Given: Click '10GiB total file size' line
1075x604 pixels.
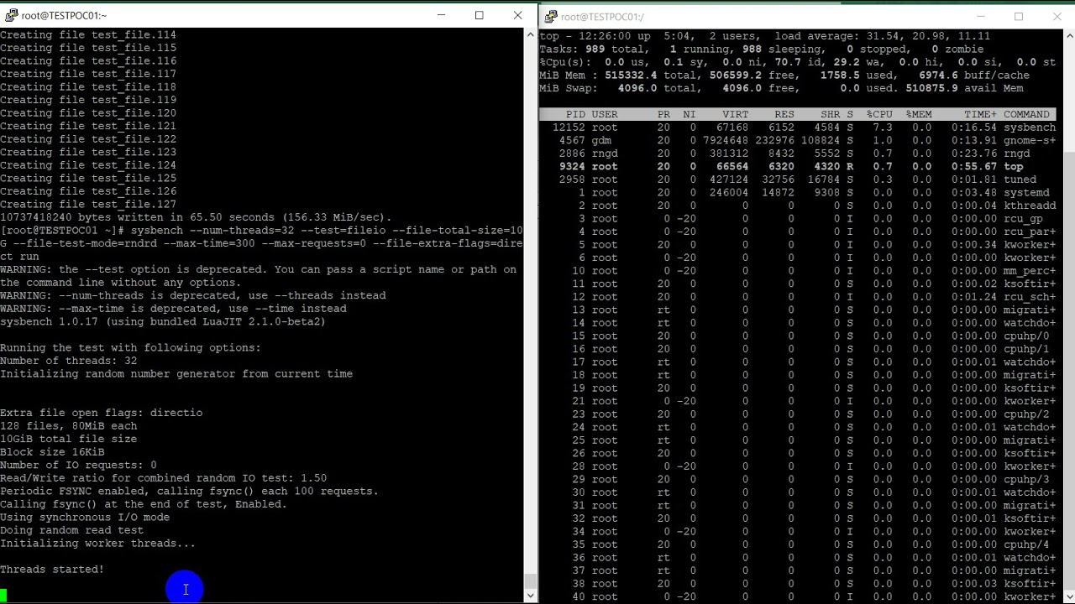Looking at the screenshot, I should 69,439.
